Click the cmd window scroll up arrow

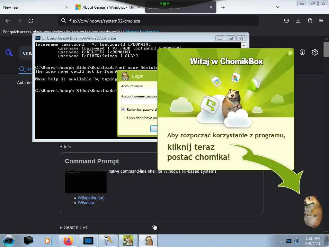[244, 45]
